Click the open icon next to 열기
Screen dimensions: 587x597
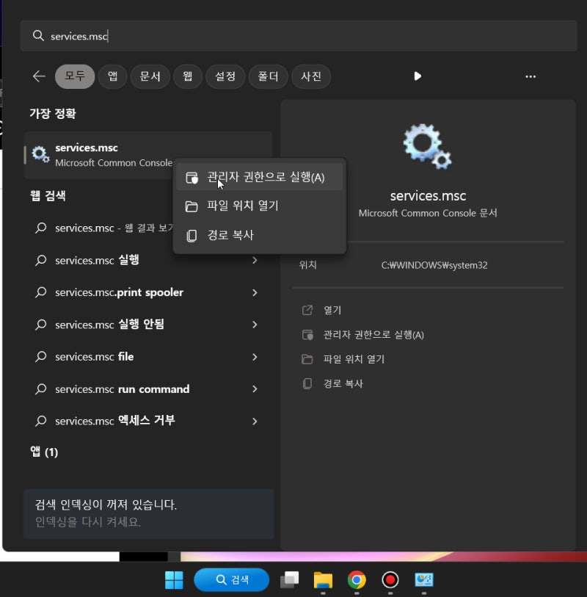[x=307, y=311]
